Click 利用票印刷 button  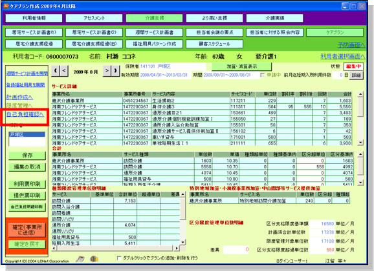[27, 184]
